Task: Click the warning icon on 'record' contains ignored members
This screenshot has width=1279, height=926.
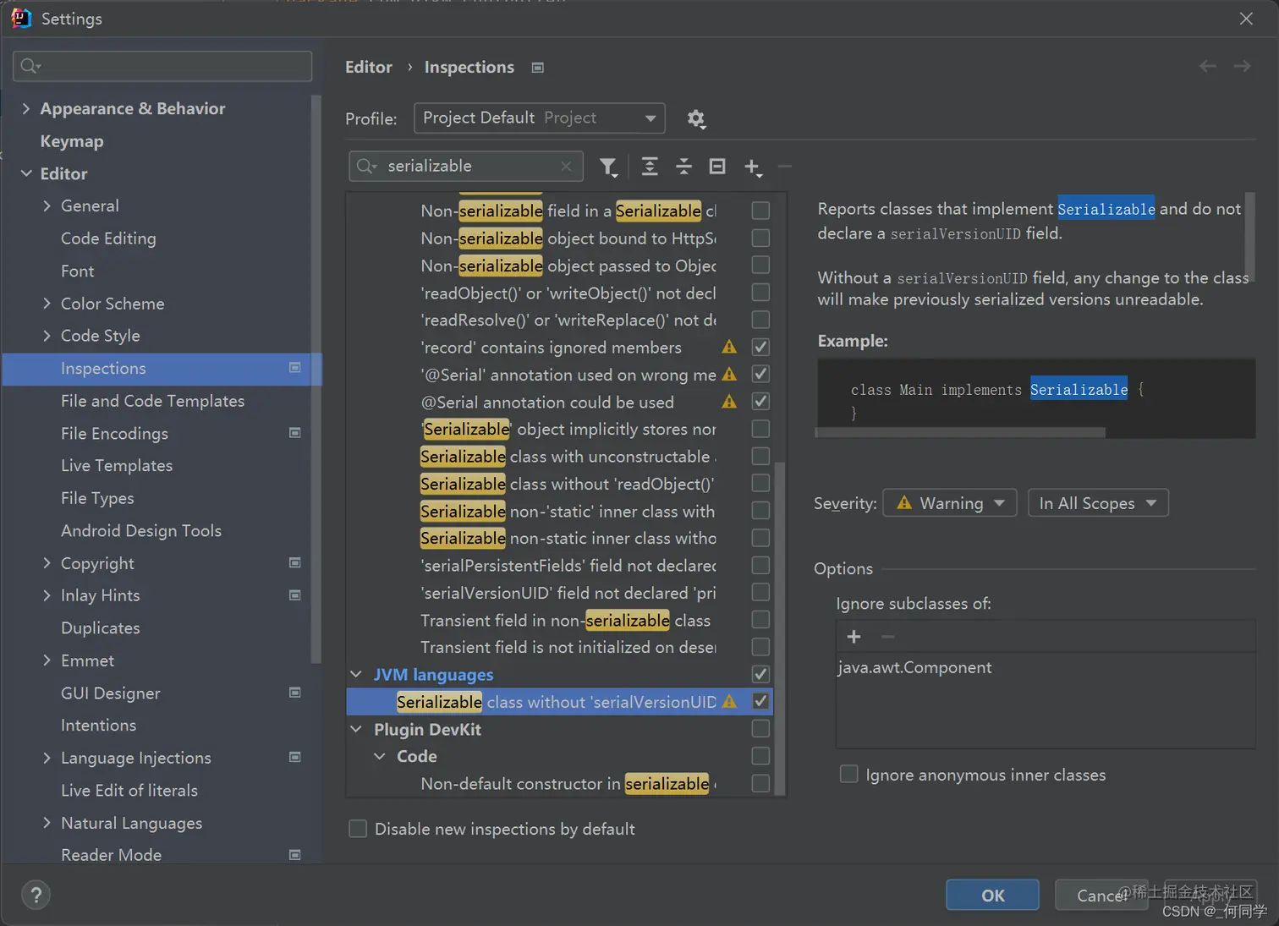Action: (x=729, y=347)
